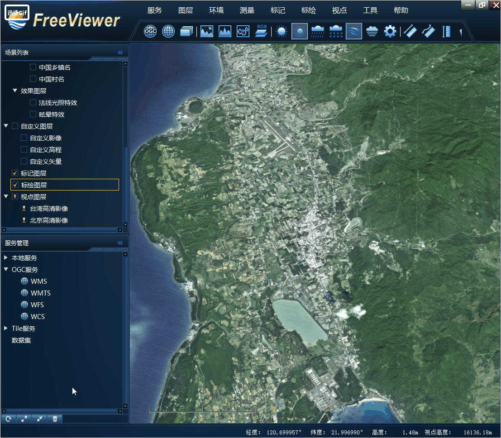Check the 自定义矢量 checkbox

[x=24, y=162]
